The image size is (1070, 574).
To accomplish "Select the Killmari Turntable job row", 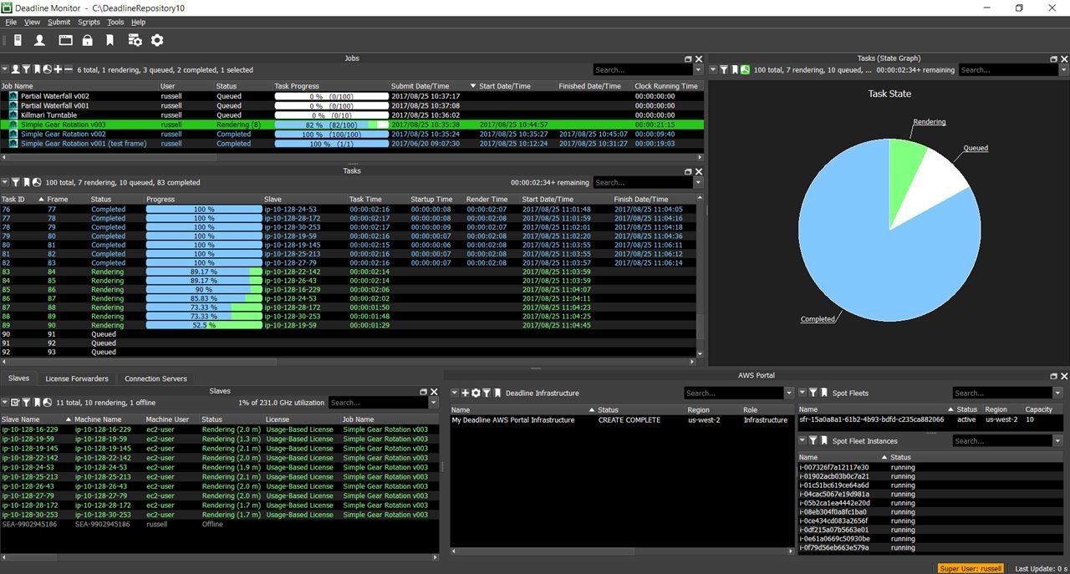I will (351, 115).
